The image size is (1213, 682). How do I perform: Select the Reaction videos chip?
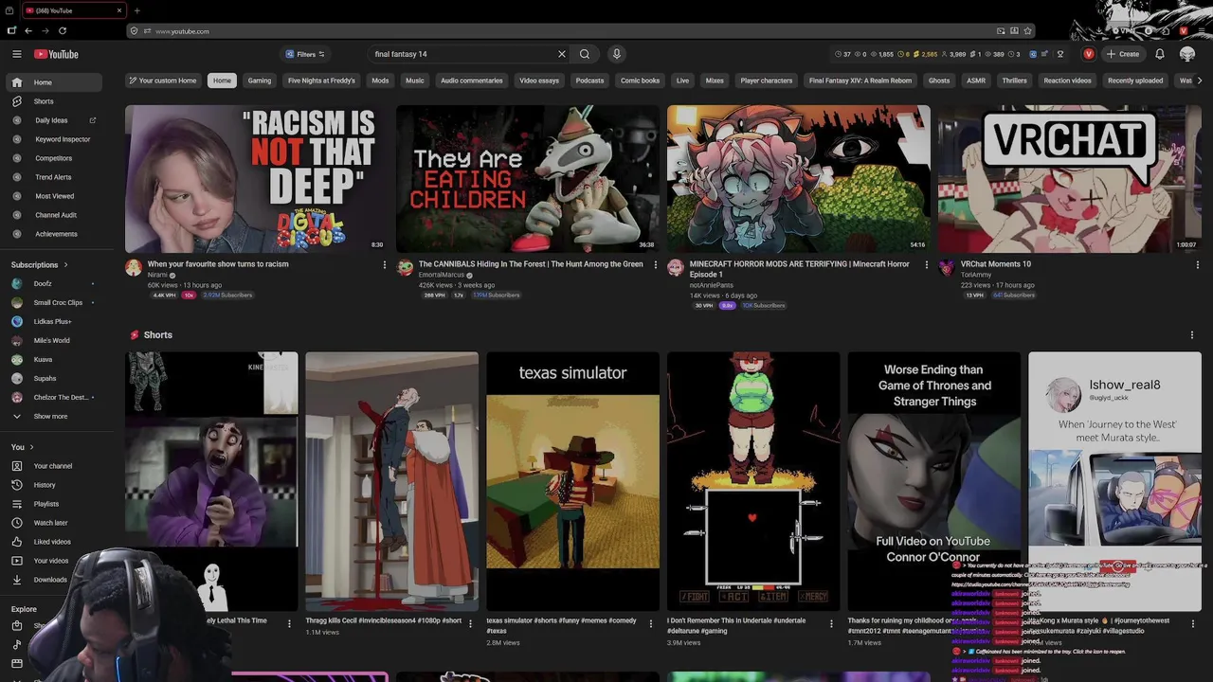click(x=1067, y=81)
